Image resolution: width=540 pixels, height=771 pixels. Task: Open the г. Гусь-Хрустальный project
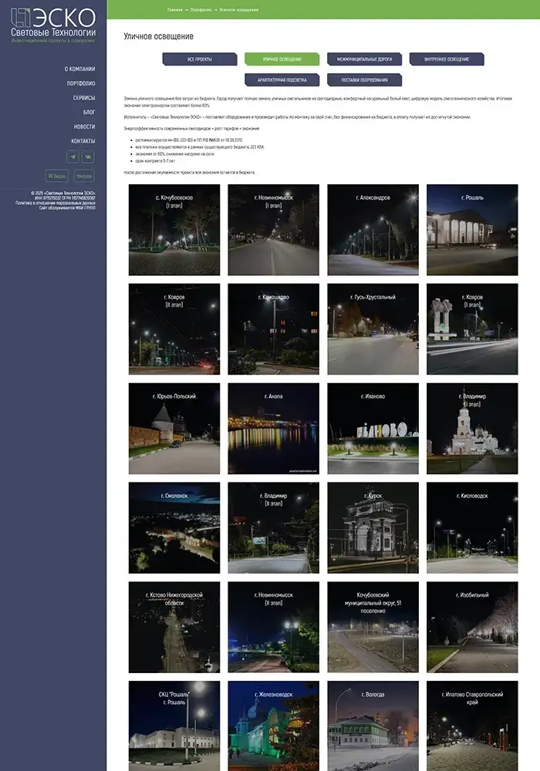pos(373,329)
